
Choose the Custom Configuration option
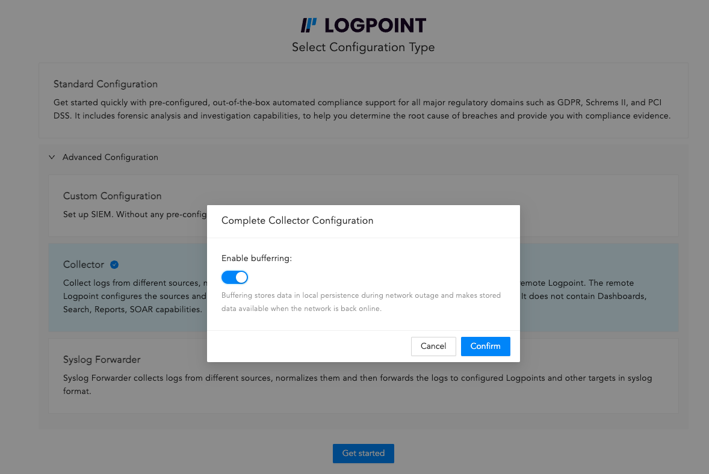point(113,196)
